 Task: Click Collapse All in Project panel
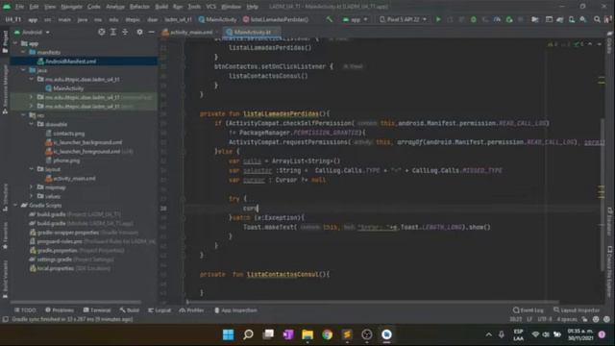tap(125, 32)
